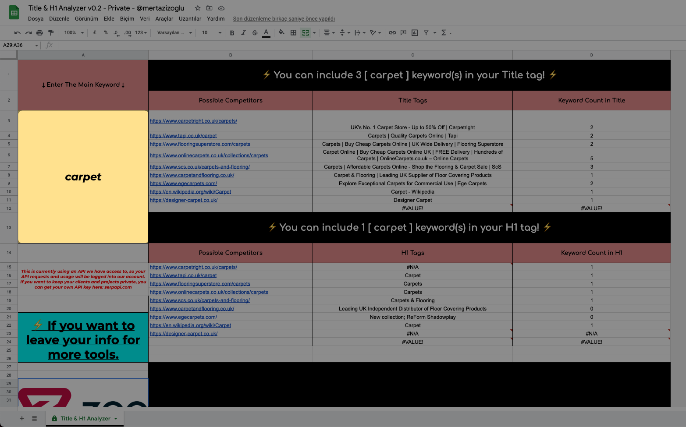This screenshot has height=427, width=686.
Task: Open the borders tool
Action: [293, 33]
